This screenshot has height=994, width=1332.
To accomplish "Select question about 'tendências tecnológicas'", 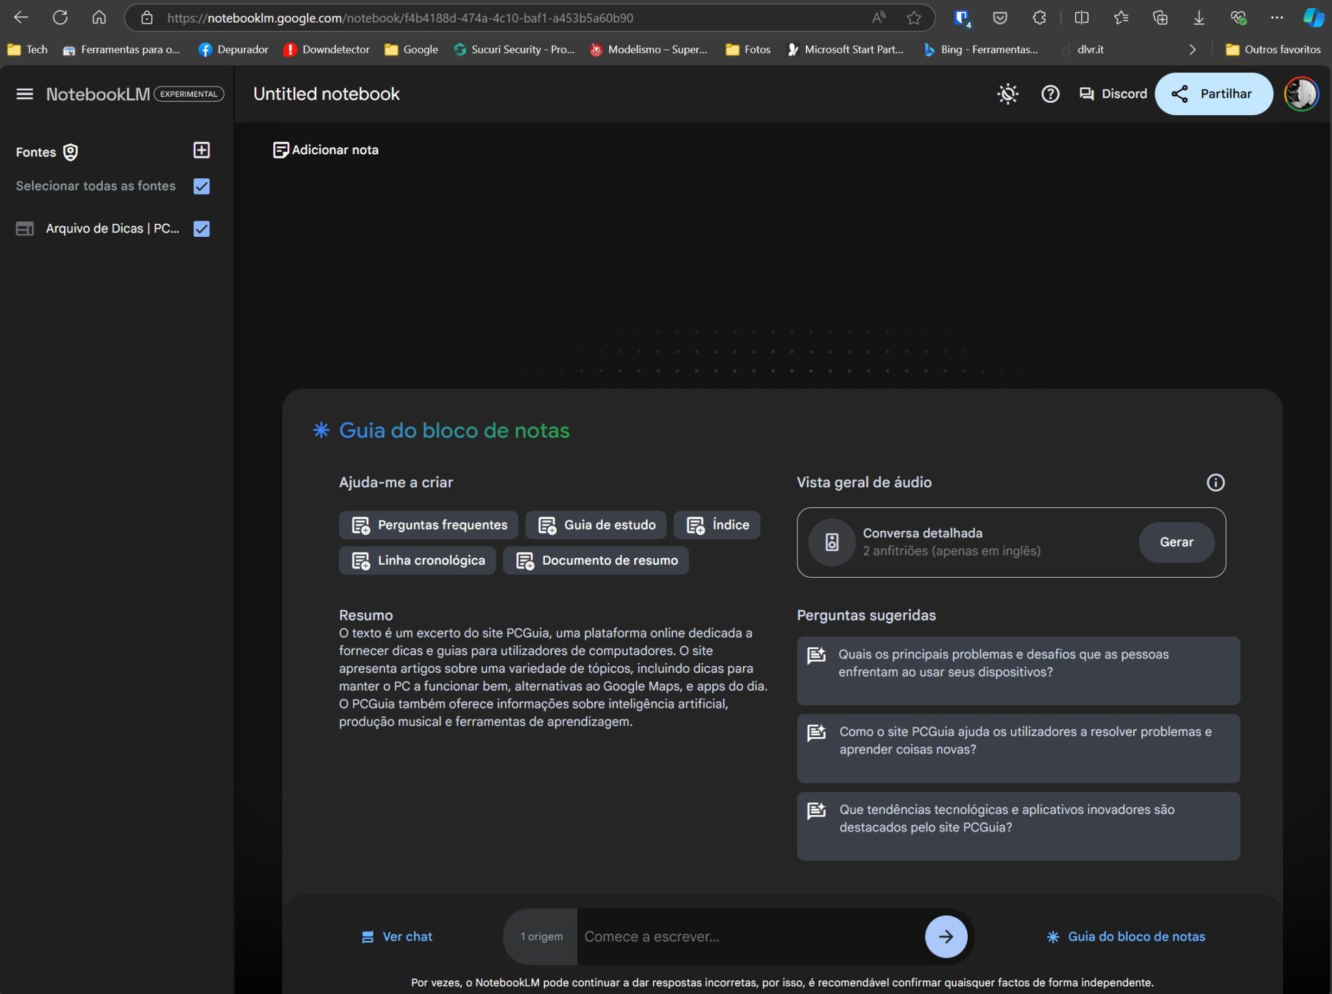I will [x=1018, y=826].
